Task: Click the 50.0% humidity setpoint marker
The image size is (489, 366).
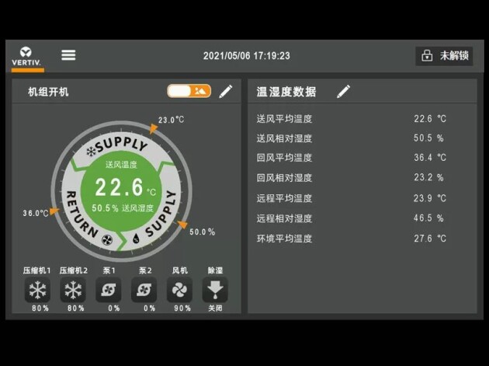Action: click(x=183, y=225)
